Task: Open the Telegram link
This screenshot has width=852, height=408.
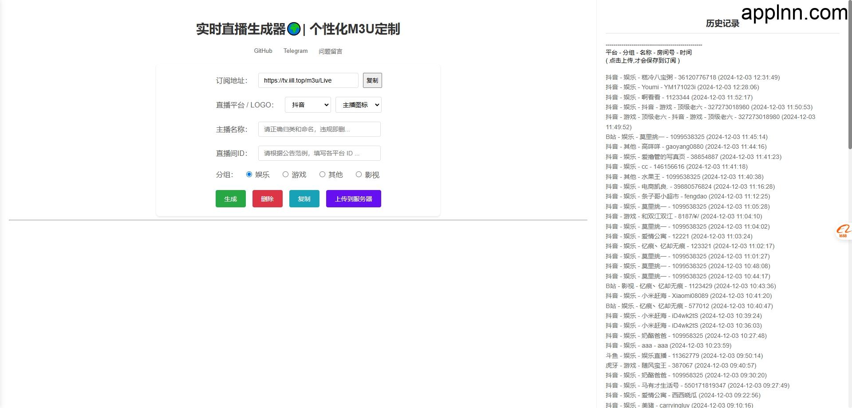Action: (x=296, y=51)
